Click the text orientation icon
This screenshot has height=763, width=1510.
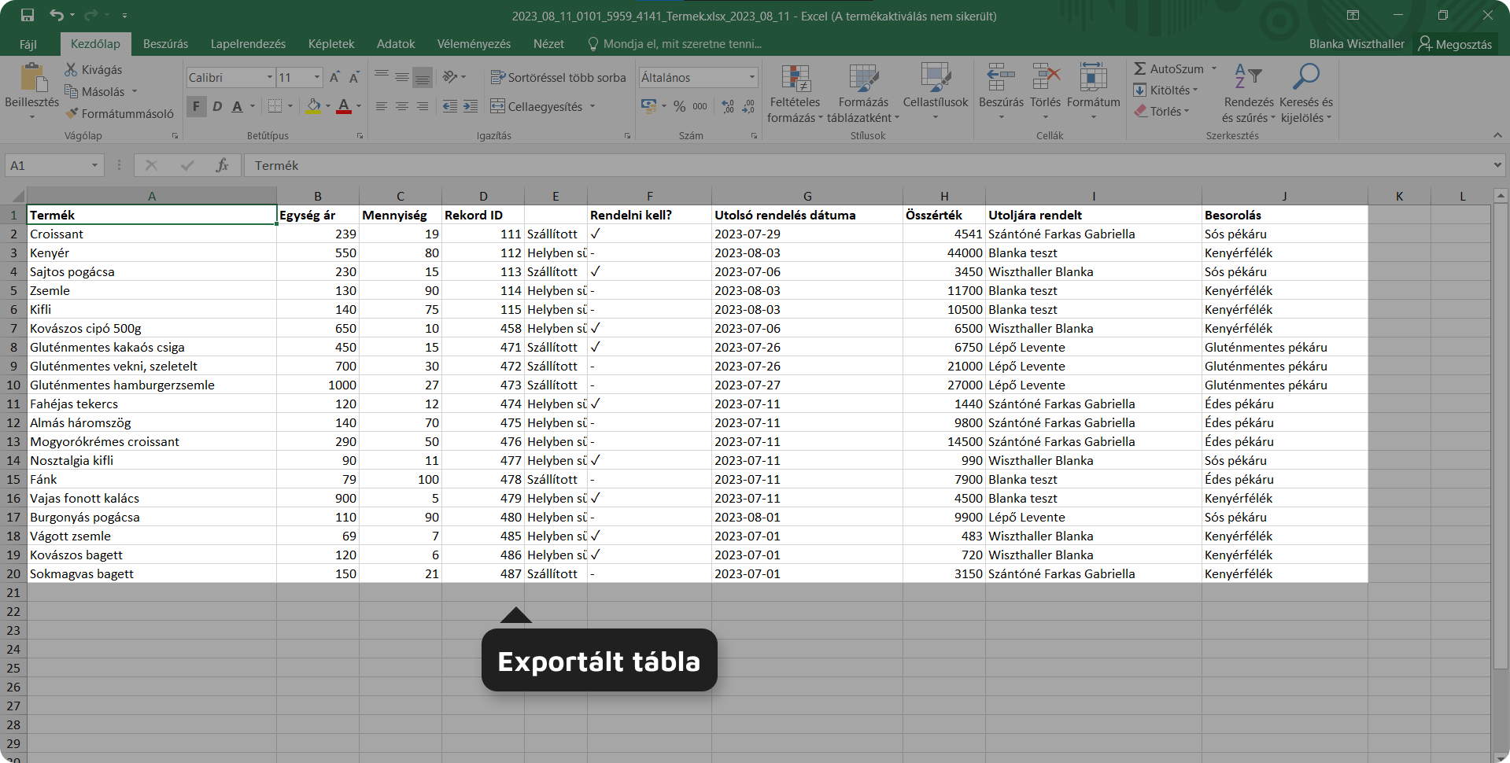[x=450, y=77]
